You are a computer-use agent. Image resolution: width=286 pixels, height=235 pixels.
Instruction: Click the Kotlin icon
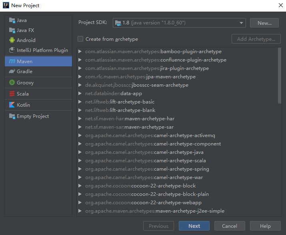point(12,105)
